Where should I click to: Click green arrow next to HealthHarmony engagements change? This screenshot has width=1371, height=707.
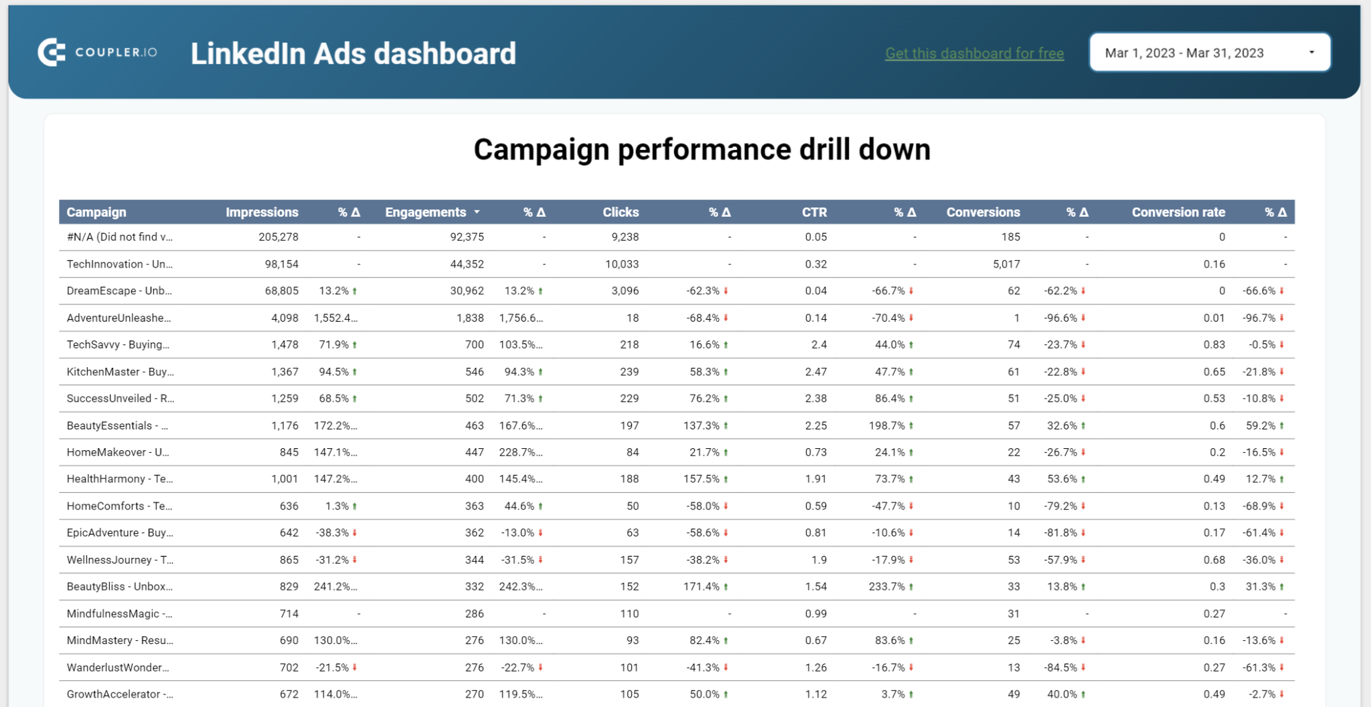pos(542,479)
